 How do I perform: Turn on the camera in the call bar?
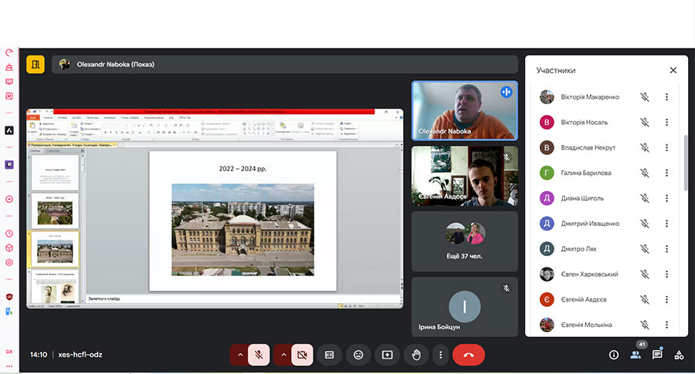(x=303, y=355)
